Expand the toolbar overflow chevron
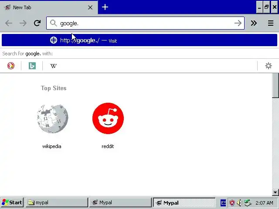The width and height of the screenshot is (279, 209). coord(254,23)
